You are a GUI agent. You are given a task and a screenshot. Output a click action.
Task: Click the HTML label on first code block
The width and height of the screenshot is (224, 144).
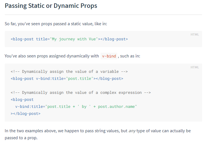(x=195, y=34)
